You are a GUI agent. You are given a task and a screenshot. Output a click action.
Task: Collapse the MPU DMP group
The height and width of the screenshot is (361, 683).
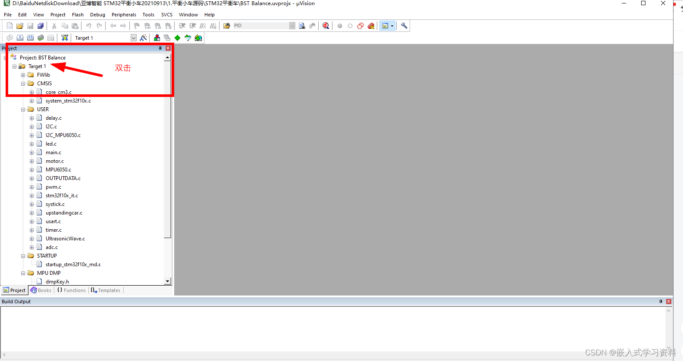click(x=23, y=273)
